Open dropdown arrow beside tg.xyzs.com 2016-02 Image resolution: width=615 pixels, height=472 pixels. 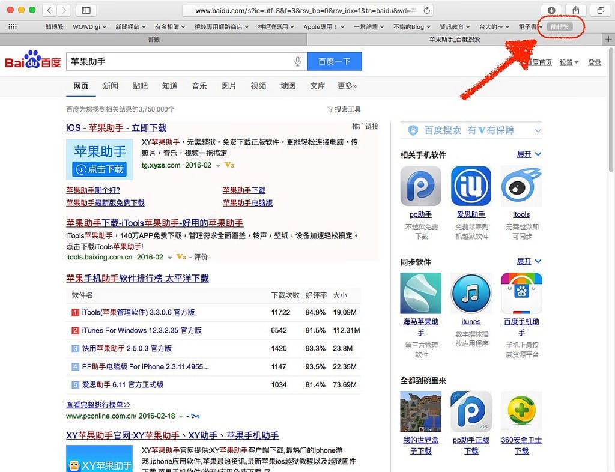[218, 166]
